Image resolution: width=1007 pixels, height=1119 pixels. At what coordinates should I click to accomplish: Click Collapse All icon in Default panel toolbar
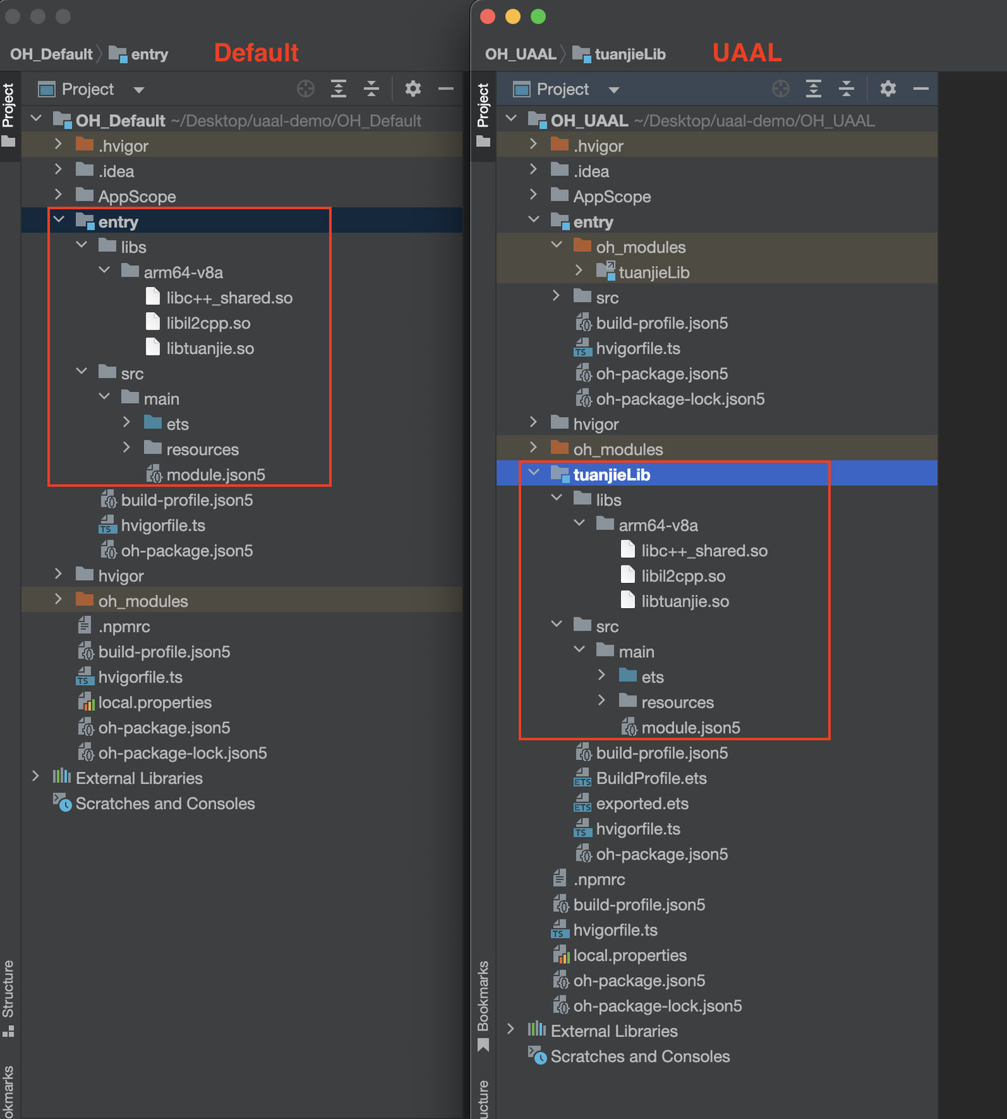(371, 89)
